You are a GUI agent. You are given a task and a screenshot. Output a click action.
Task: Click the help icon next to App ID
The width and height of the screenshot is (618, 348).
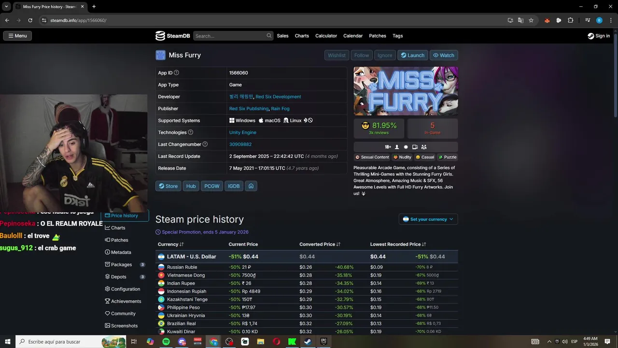tap(176, 73)
